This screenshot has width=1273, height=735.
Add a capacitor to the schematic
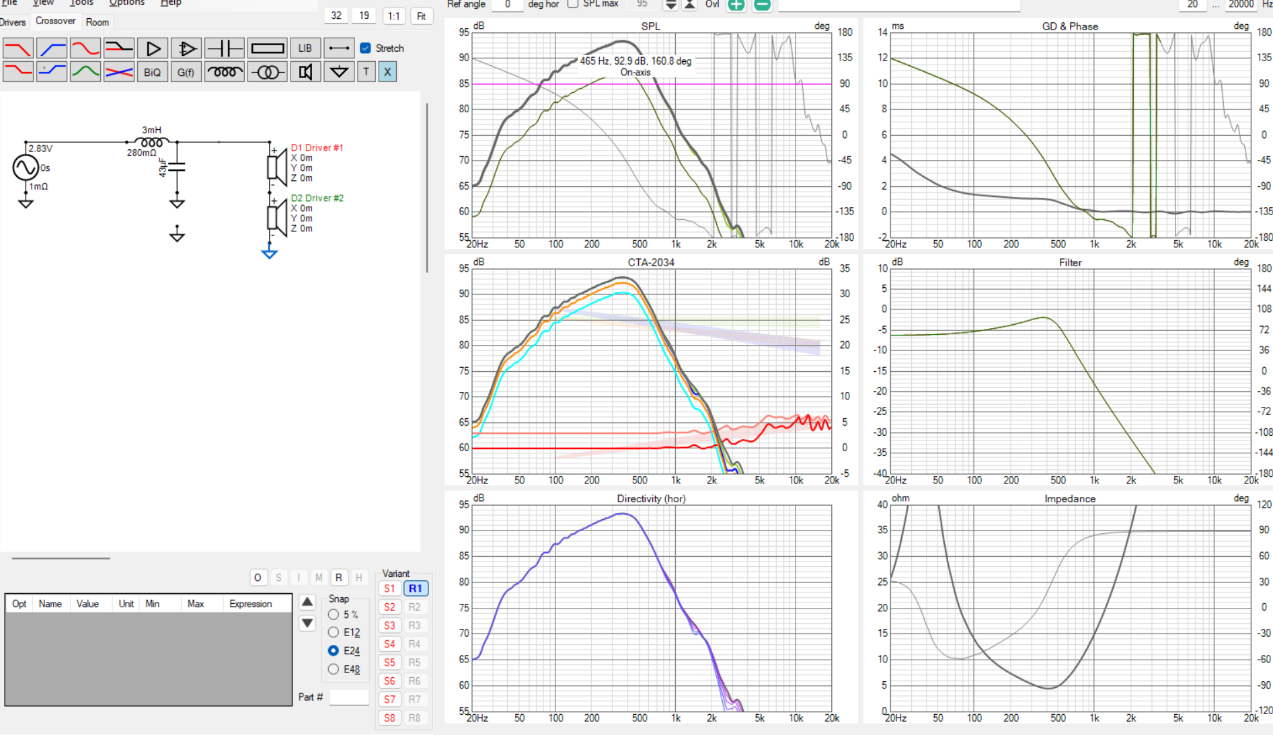coord(225,48)
